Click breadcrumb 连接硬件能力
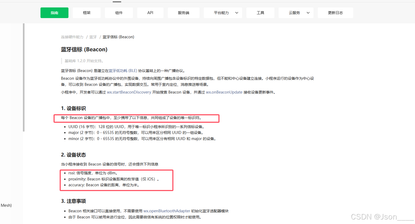Screen dimensions: 415x224 (x=72, y=37)
